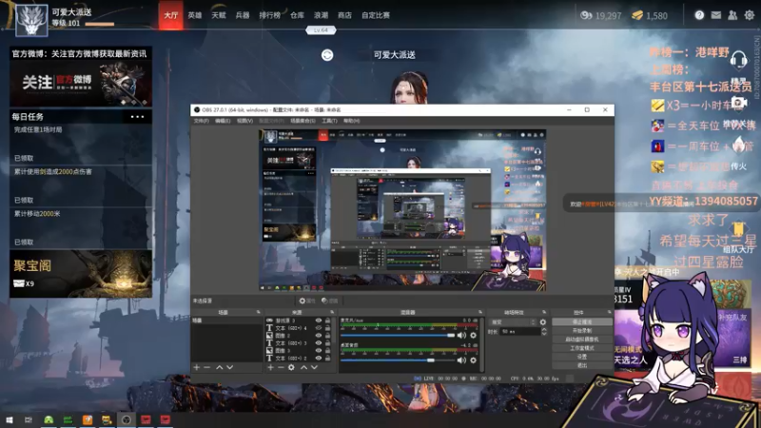761x428 pixels.
Task: Toggle visibility eye of 图像 3 source
Action: point(319,350)
